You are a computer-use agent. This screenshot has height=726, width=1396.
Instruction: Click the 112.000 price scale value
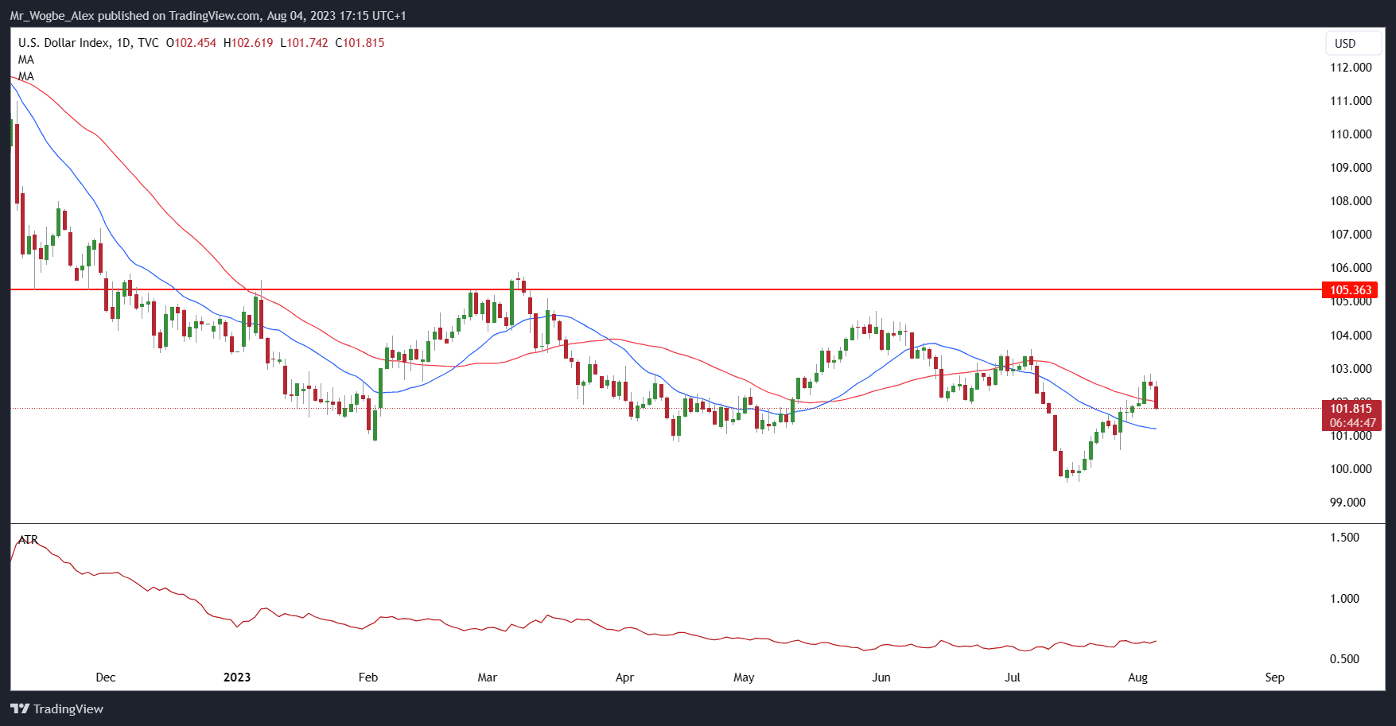tap(1351, 68)
